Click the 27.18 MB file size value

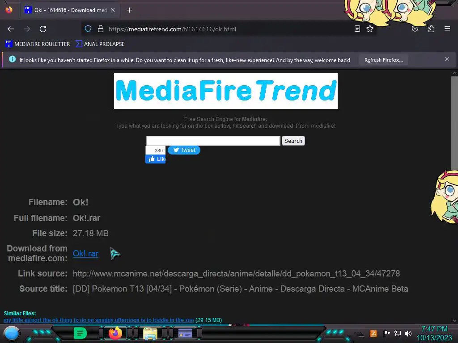90,233
